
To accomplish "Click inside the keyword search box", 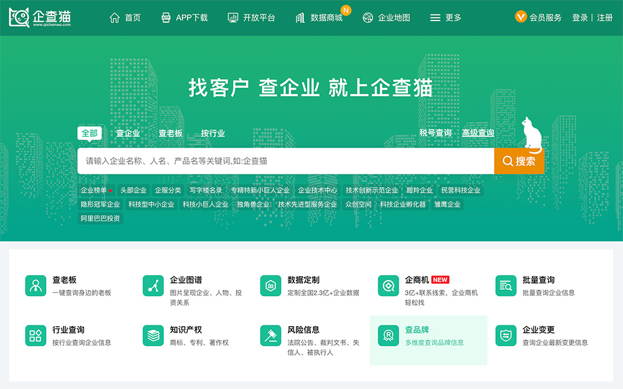I will (280, 161).
